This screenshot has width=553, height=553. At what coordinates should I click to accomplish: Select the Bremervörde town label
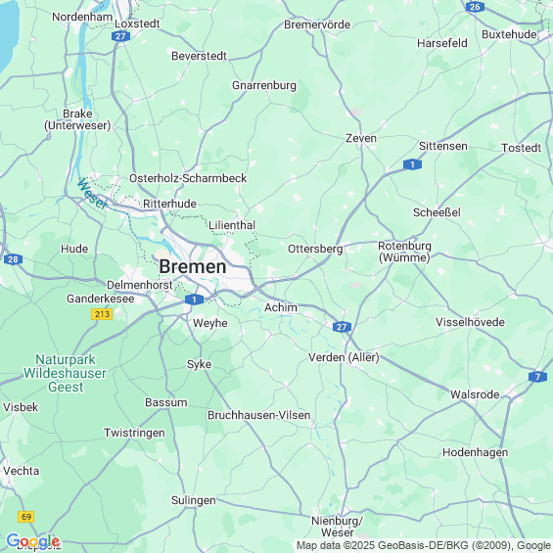tap(317, 24)
